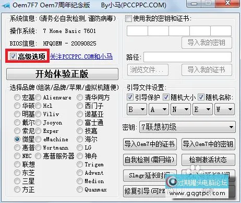241x203 pixels.
Task: Click the 开始体验正版 button
Action: coord(62,74)
